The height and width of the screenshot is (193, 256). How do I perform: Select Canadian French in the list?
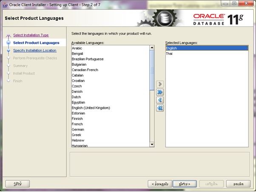tap(111, 70)
